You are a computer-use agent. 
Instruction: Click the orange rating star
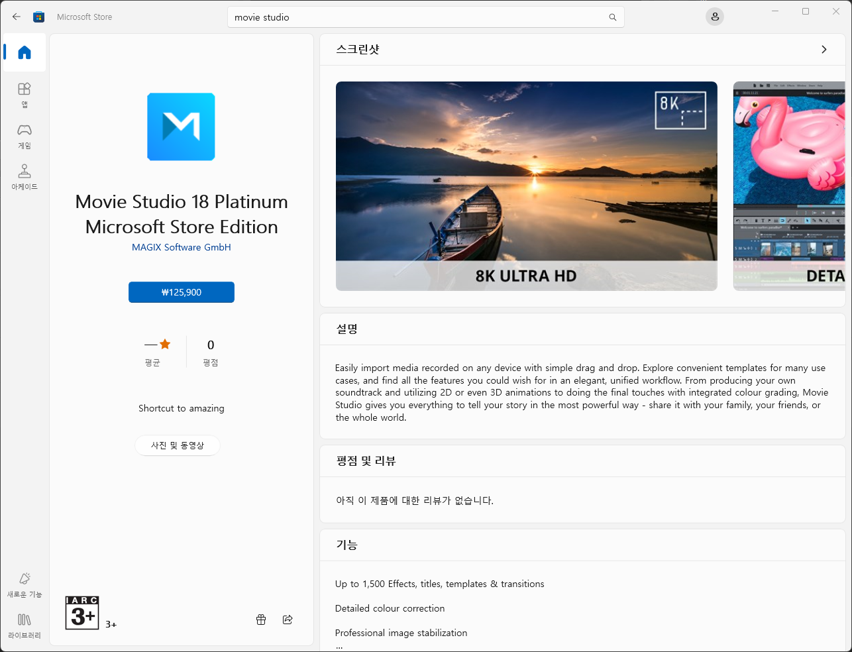tap(165, 345)
